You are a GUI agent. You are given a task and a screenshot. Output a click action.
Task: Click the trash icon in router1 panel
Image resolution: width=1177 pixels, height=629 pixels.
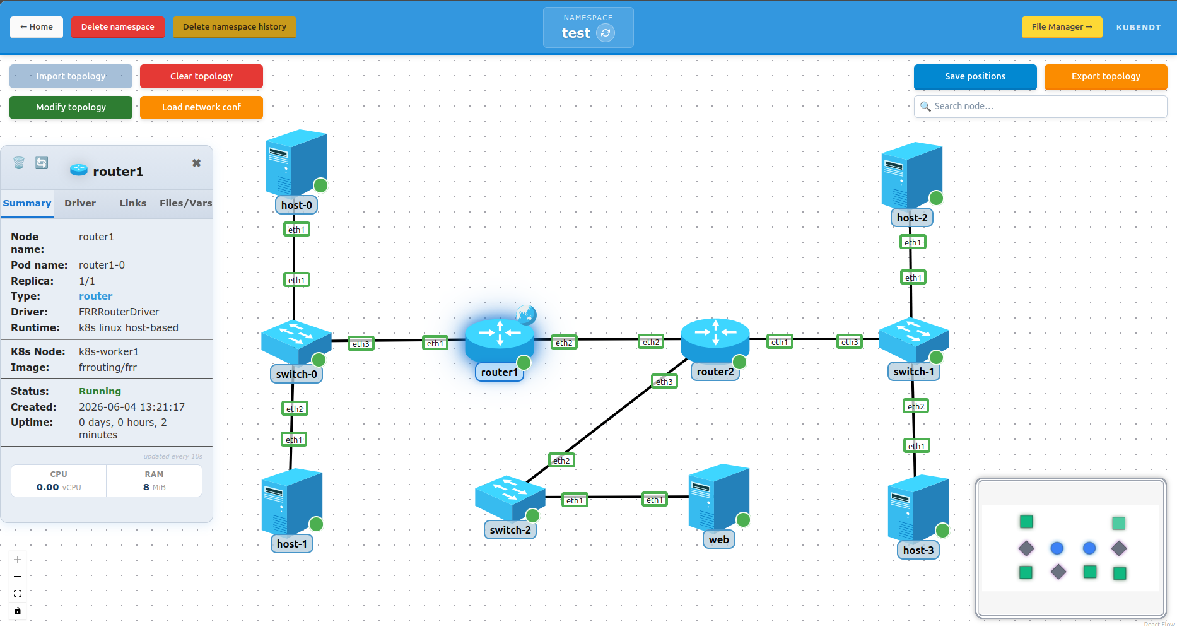pos(19,163)
